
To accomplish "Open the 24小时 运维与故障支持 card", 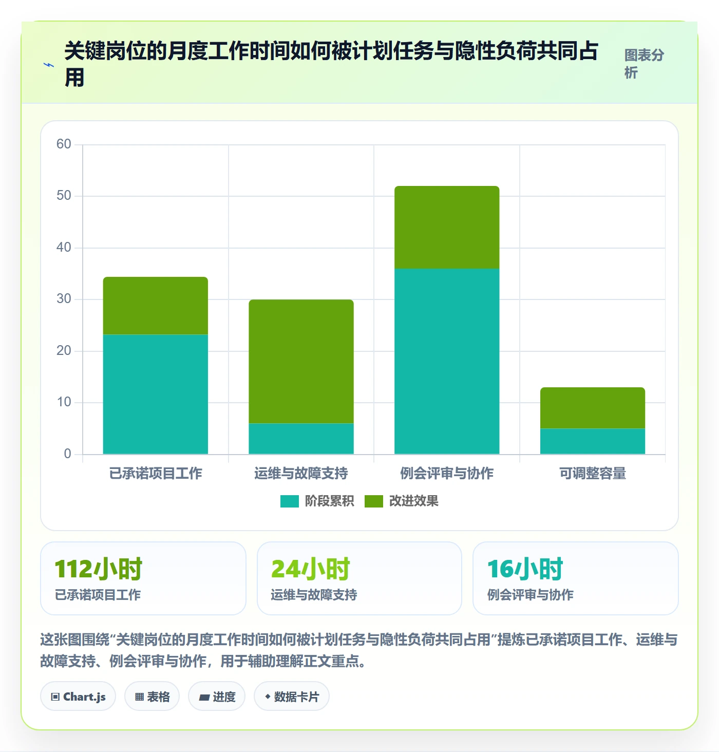I will [x=359, y=578].
